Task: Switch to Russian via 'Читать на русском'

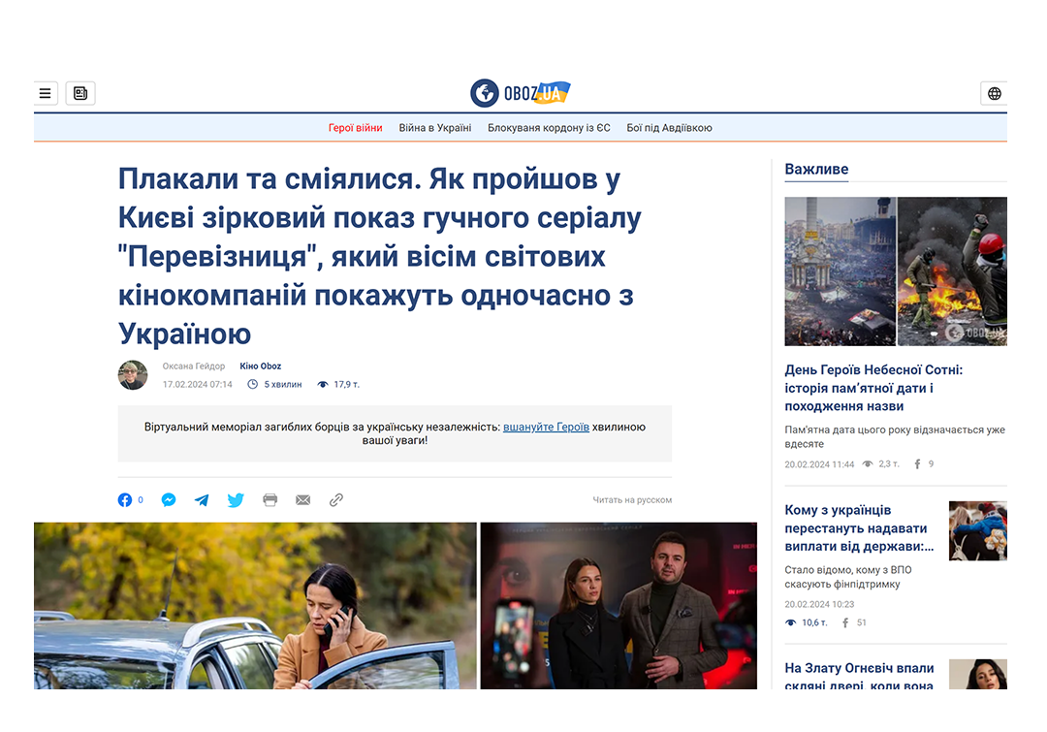Action: click(632, 500)
